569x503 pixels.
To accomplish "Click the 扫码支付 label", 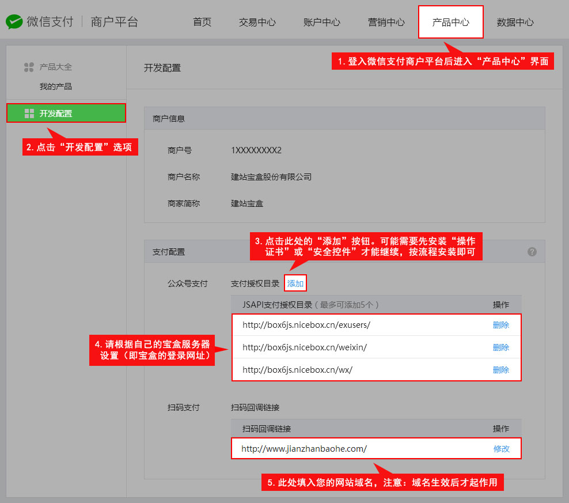I will click(x=184, y=407).
